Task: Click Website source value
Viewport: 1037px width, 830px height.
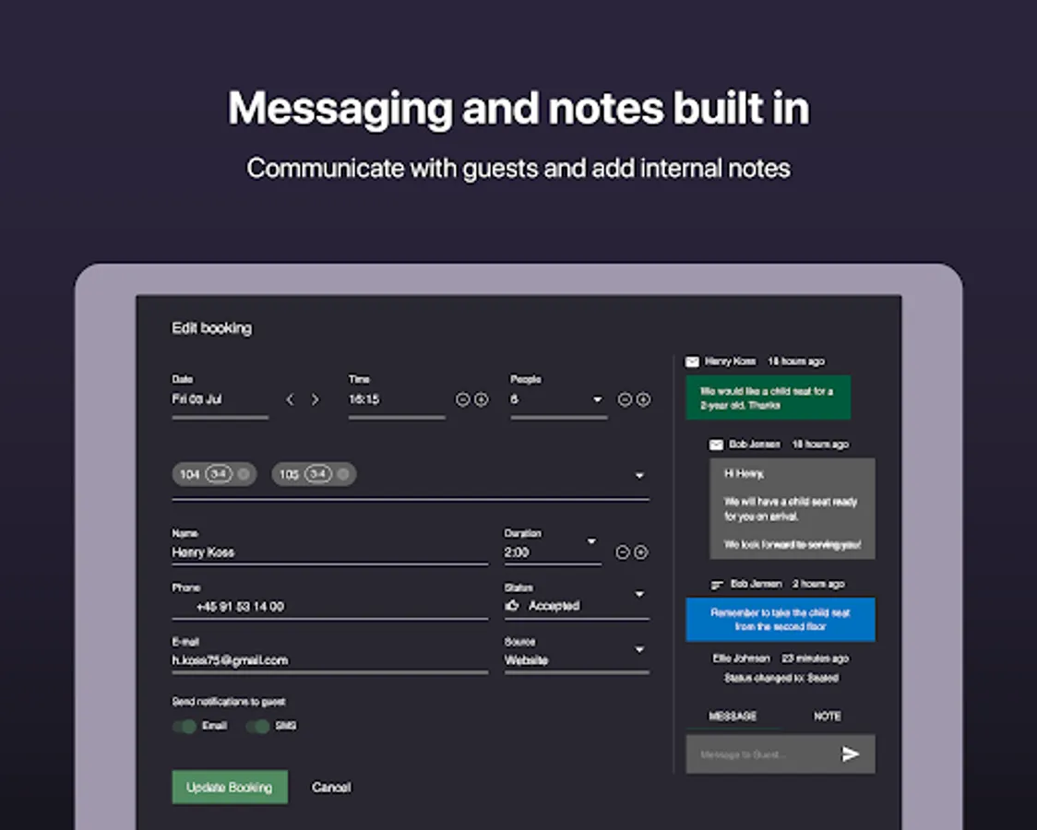Action: point(527,660)
